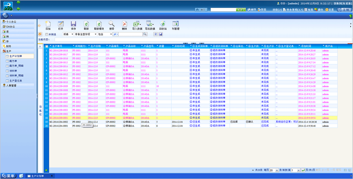353x179 pixels.
Task: Click the green go-to-page arrow icon
Action: (303, 170)
